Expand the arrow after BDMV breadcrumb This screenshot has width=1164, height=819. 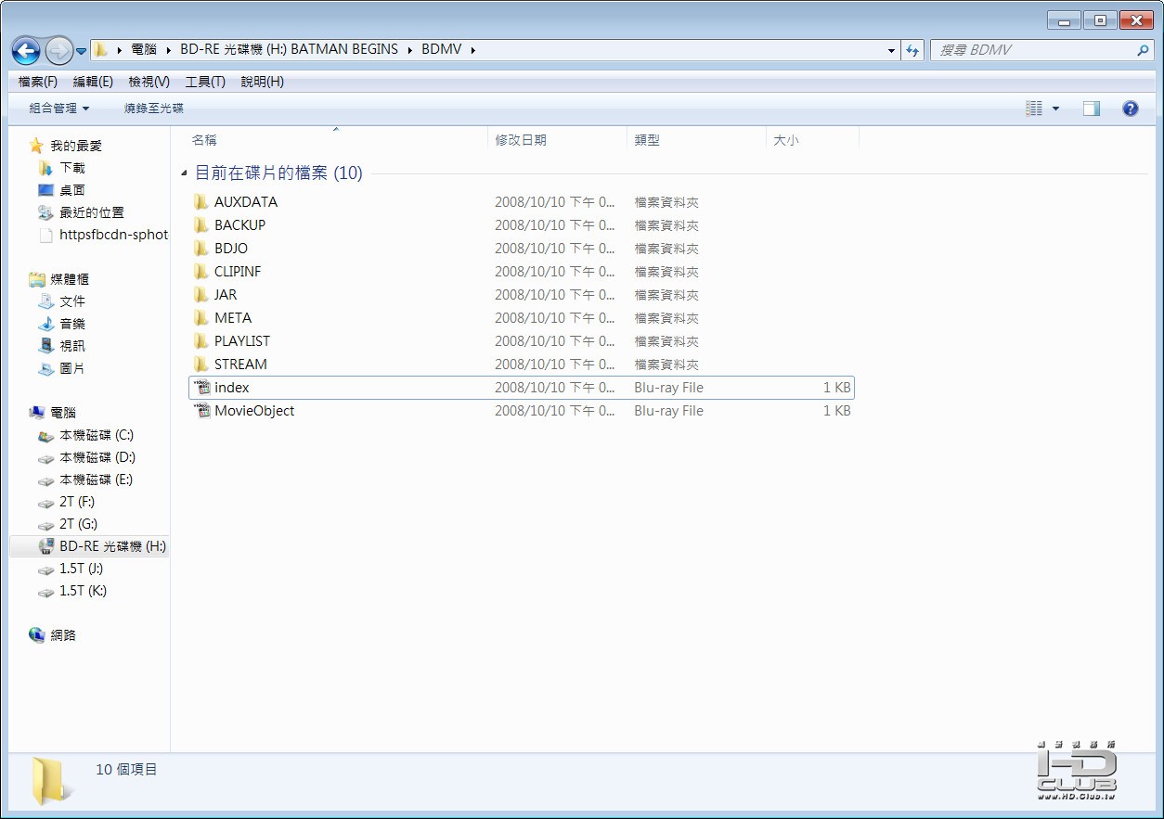click(472, 50)
